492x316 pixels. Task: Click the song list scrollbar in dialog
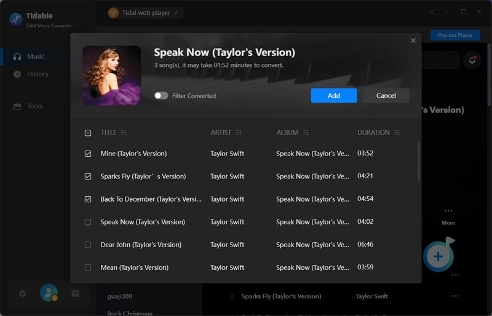[419, 161]
